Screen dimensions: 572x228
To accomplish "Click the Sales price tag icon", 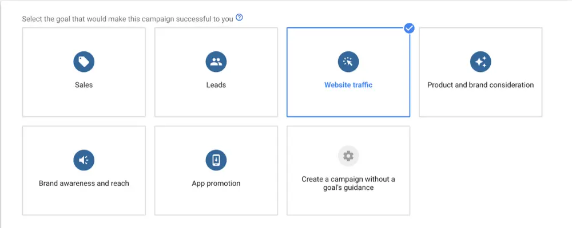I will coord(84,62).
